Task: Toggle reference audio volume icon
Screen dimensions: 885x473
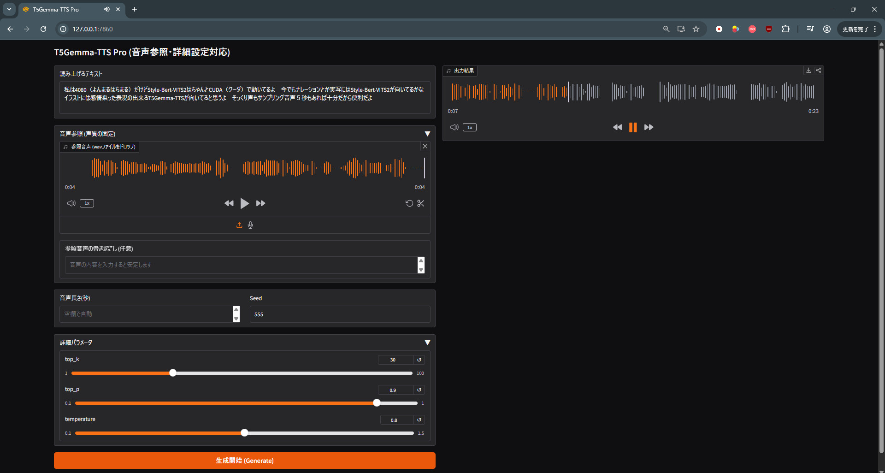Action: 71,203
